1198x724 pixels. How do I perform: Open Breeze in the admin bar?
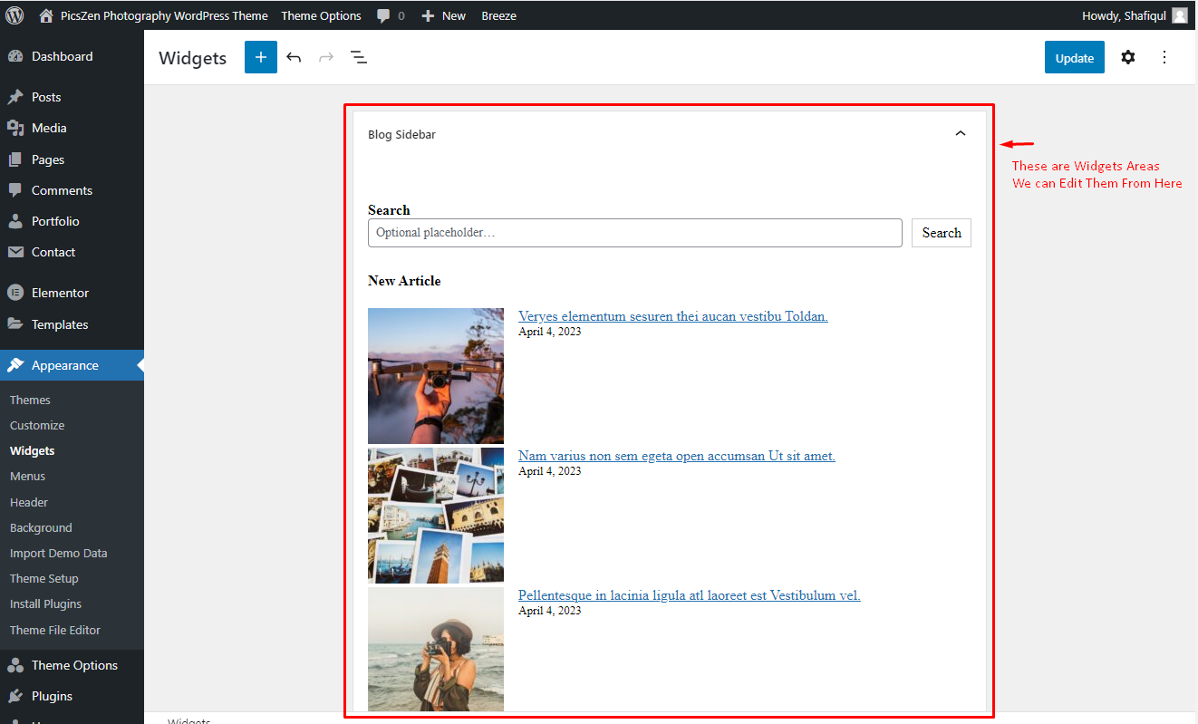click(498, 15)
